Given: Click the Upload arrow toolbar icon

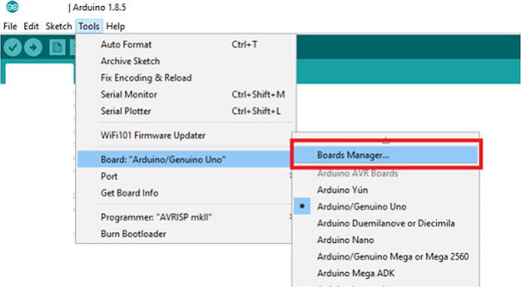Looking at the screenshot, I should [x=33, y=48].
